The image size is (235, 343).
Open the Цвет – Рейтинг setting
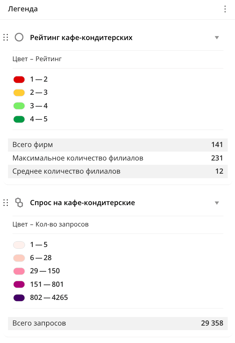click(x=37, y=59)
